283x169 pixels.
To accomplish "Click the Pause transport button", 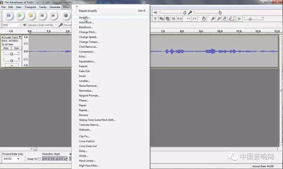I will tap(8, 16).
